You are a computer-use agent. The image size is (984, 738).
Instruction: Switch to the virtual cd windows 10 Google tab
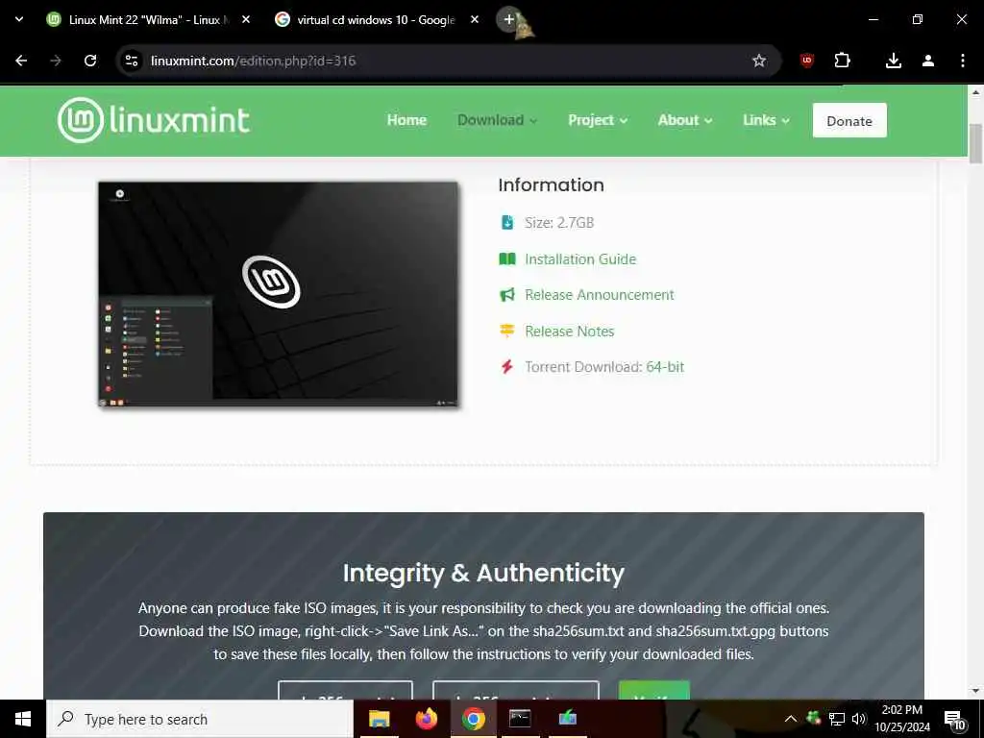pyautogui.click(x=376, y=19)
